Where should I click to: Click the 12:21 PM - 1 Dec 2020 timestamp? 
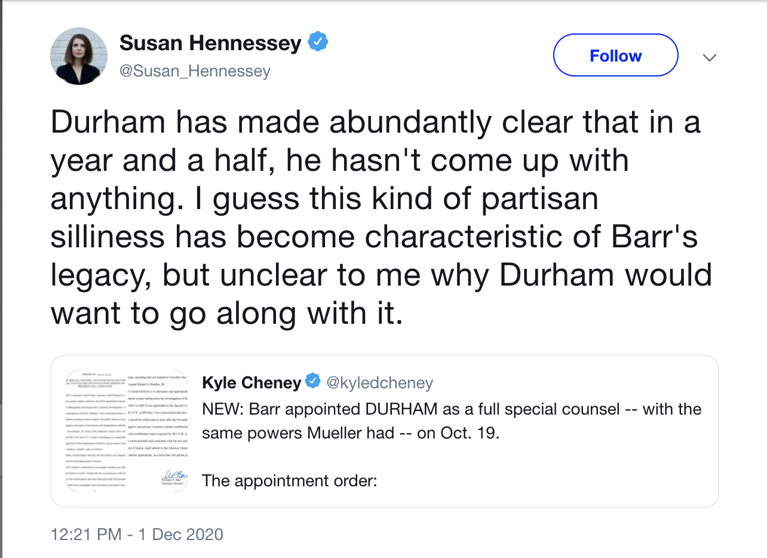click(137, 534)
